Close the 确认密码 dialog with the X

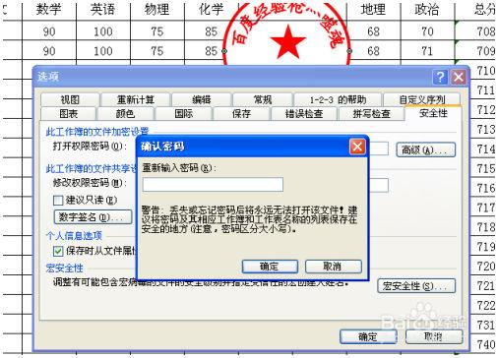tap(357, 147)
